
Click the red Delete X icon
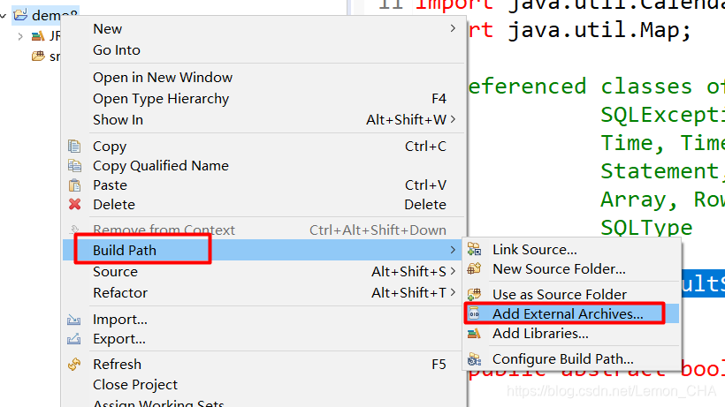point(74,204)
